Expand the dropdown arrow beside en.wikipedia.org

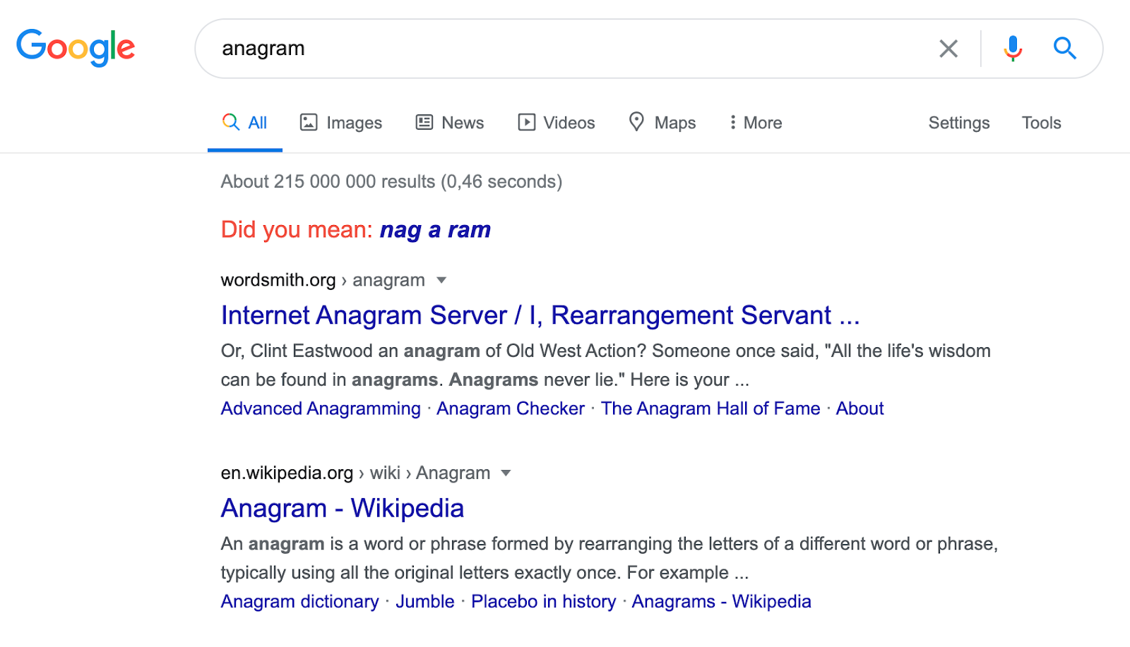[x=506, y=473]
